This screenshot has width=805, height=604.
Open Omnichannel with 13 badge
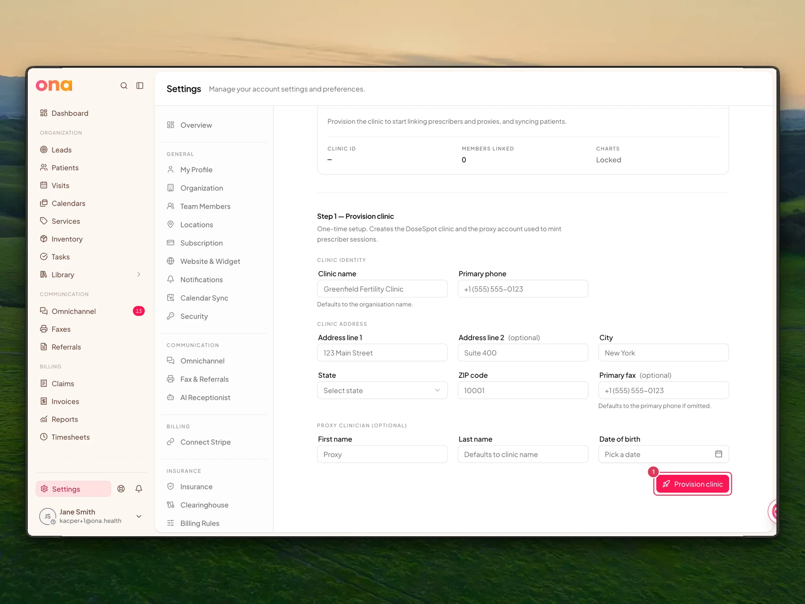tap(92, 311)
